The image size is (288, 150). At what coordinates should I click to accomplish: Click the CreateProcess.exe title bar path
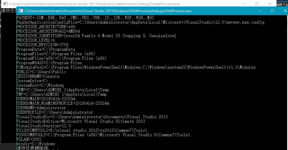tap(95, 4)
